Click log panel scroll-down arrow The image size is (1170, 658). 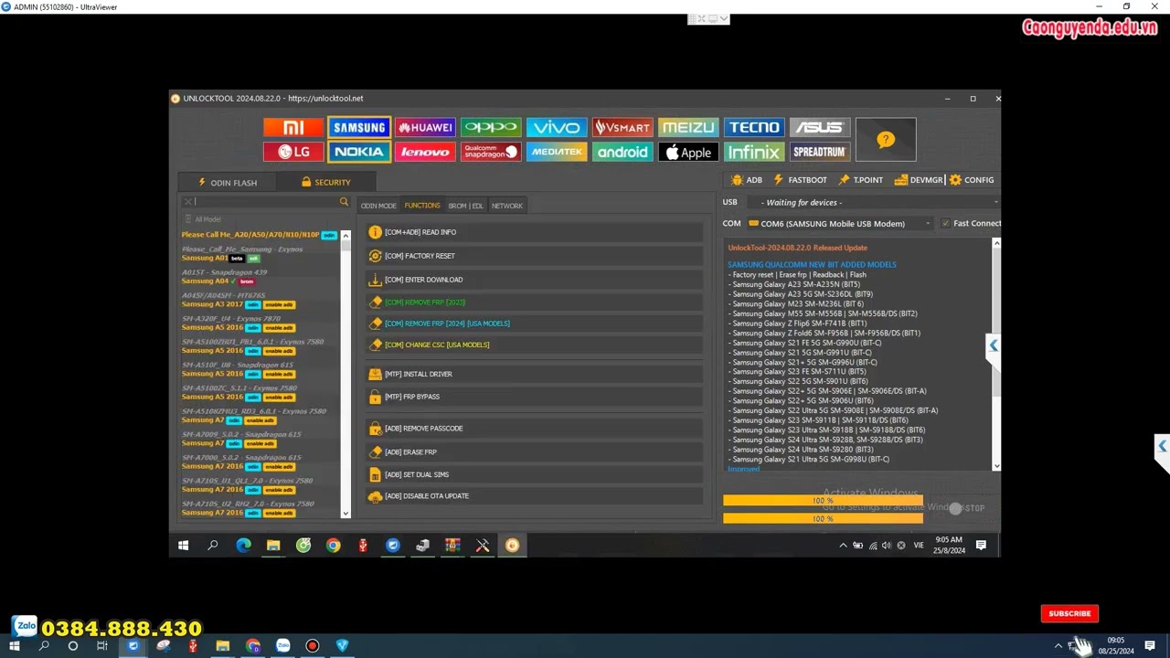tap(996, 466)
